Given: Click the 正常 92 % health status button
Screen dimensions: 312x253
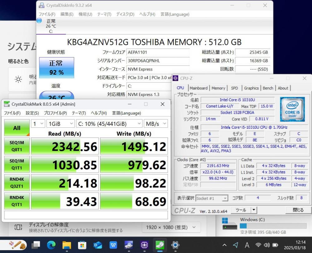Looking at the screenshot, I should (x=56, y=68).
